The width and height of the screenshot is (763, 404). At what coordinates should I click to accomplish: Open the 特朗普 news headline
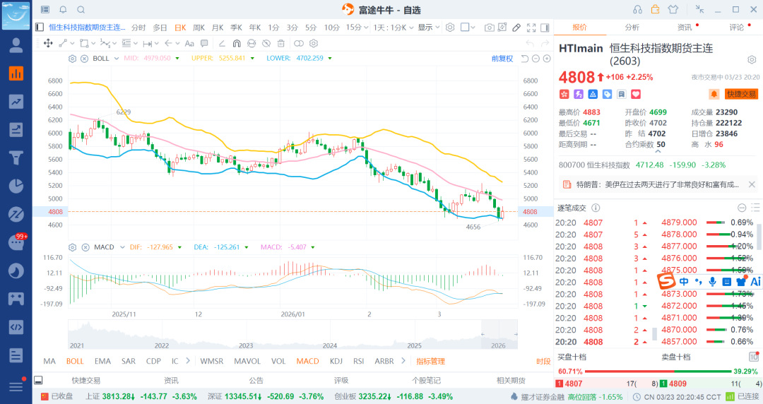[x=657, y=184]
